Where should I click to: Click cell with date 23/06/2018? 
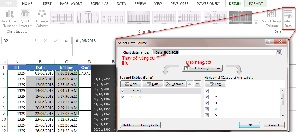click(40, 119)
